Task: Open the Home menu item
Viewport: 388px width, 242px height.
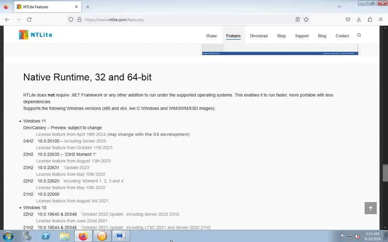Action: pyautogui.click(x=212, y=36)
